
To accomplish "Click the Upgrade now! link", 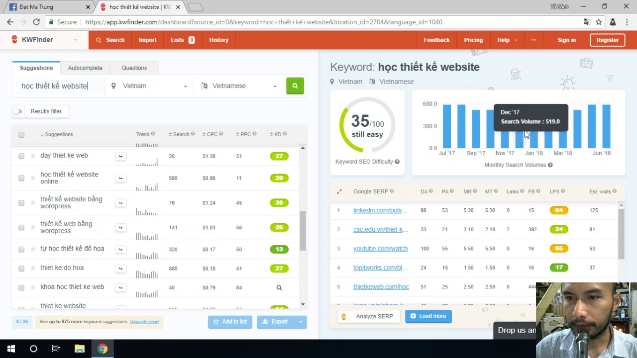I will click(x=144, y=322).
